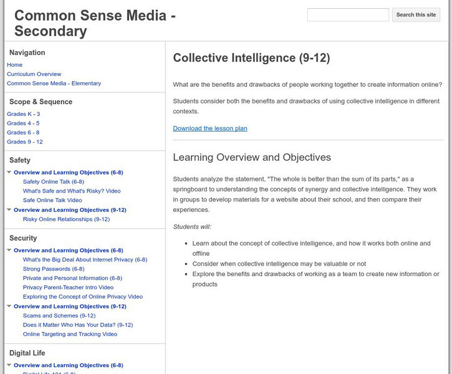
Task: Collapse Safety Overview and Learning Objectives (6-8) triangle
Action: click(9, 173)
